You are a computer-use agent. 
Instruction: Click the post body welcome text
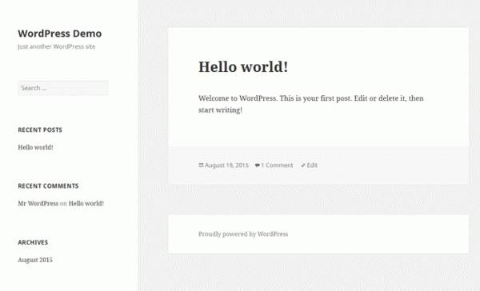point(311,104)
